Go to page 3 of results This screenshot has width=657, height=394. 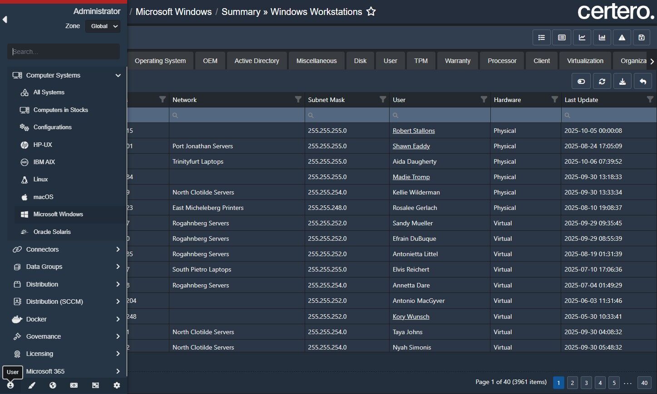pos(586,383)
